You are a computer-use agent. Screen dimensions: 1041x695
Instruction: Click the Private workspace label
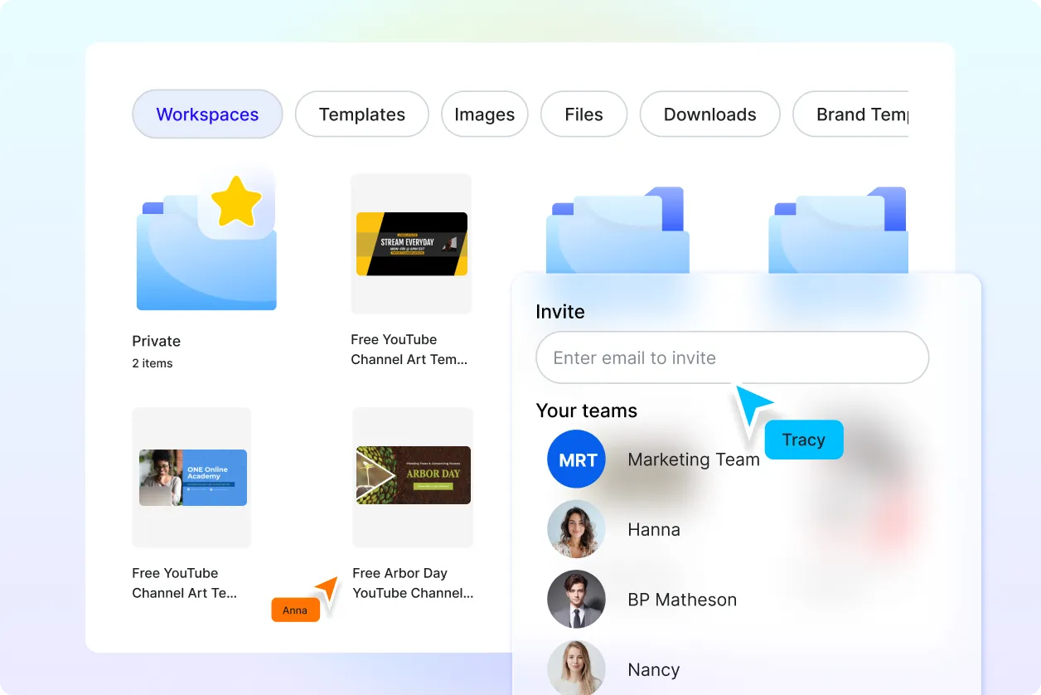pyautogui.click(x=155, y=341)
